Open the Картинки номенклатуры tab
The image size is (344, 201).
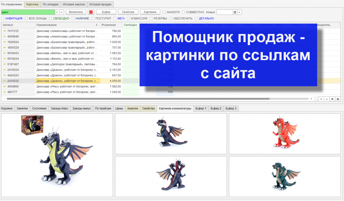175,109
